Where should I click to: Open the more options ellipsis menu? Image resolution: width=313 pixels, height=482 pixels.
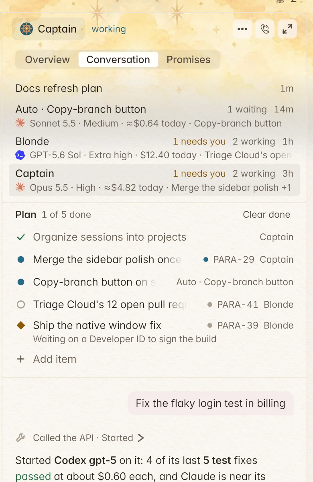(242, 29)
